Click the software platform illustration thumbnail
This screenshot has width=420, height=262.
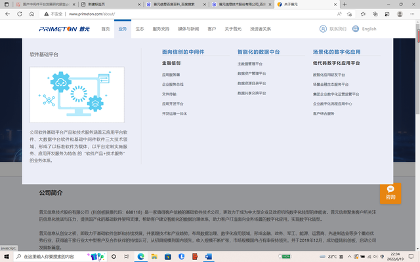click(77, 95)
